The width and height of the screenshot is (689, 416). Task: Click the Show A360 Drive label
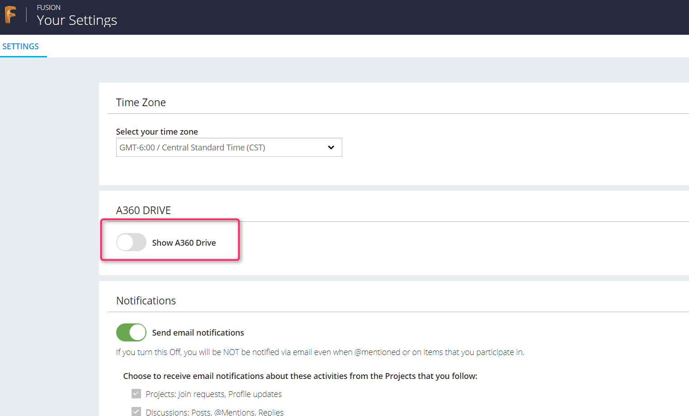184,243
